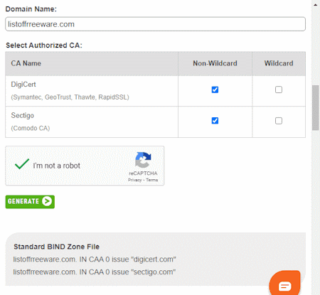Click the reCAPTCHA logo icon

tap(143, 160)
